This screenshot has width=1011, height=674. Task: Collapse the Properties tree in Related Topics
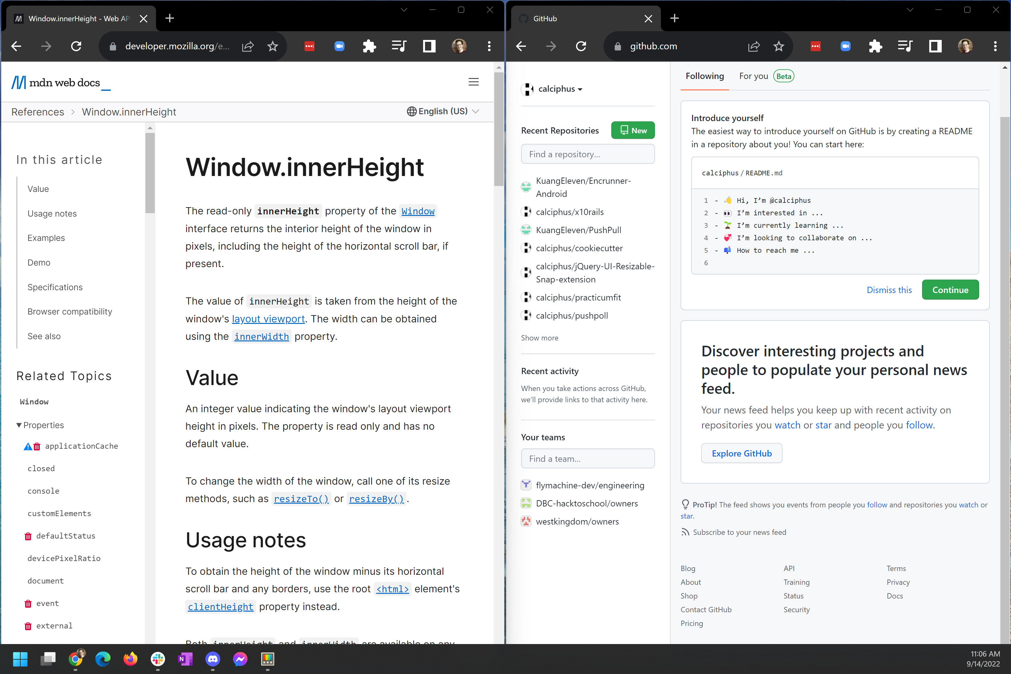tap(19, 425)
